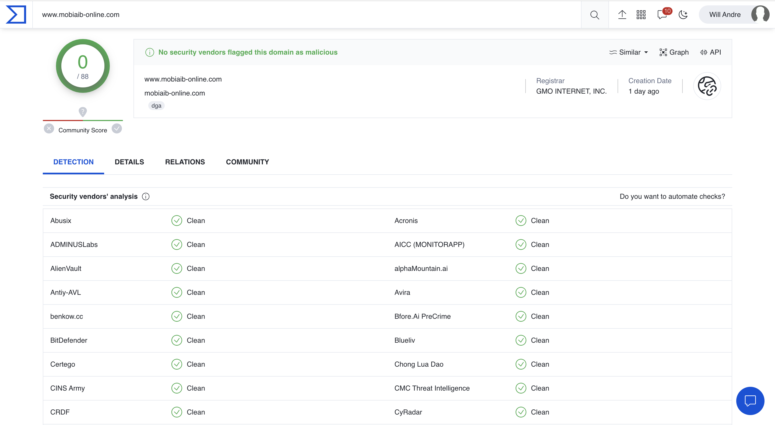Click 'GMO INTERNET, INC.' registrar value
Image resolution: width=775 pixels, height=425 pixels.
[571, 91]
